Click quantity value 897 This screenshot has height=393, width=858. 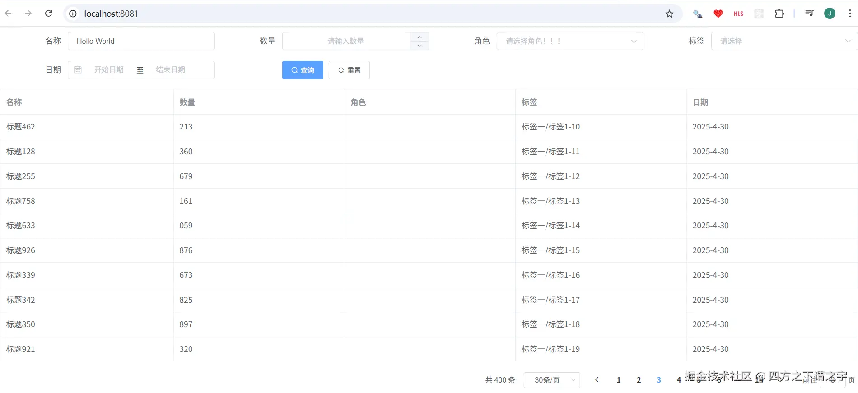[x=186, y=324]
